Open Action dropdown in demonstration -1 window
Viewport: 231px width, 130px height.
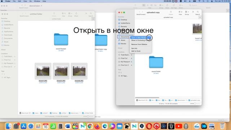pyautogui.click(x=181, y=5)
